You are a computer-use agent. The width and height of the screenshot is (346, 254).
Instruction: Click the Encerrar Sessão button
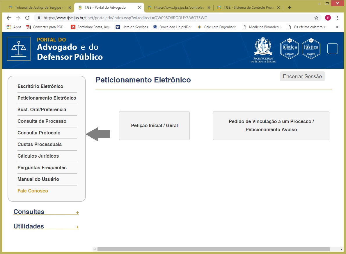pos(302,76)
